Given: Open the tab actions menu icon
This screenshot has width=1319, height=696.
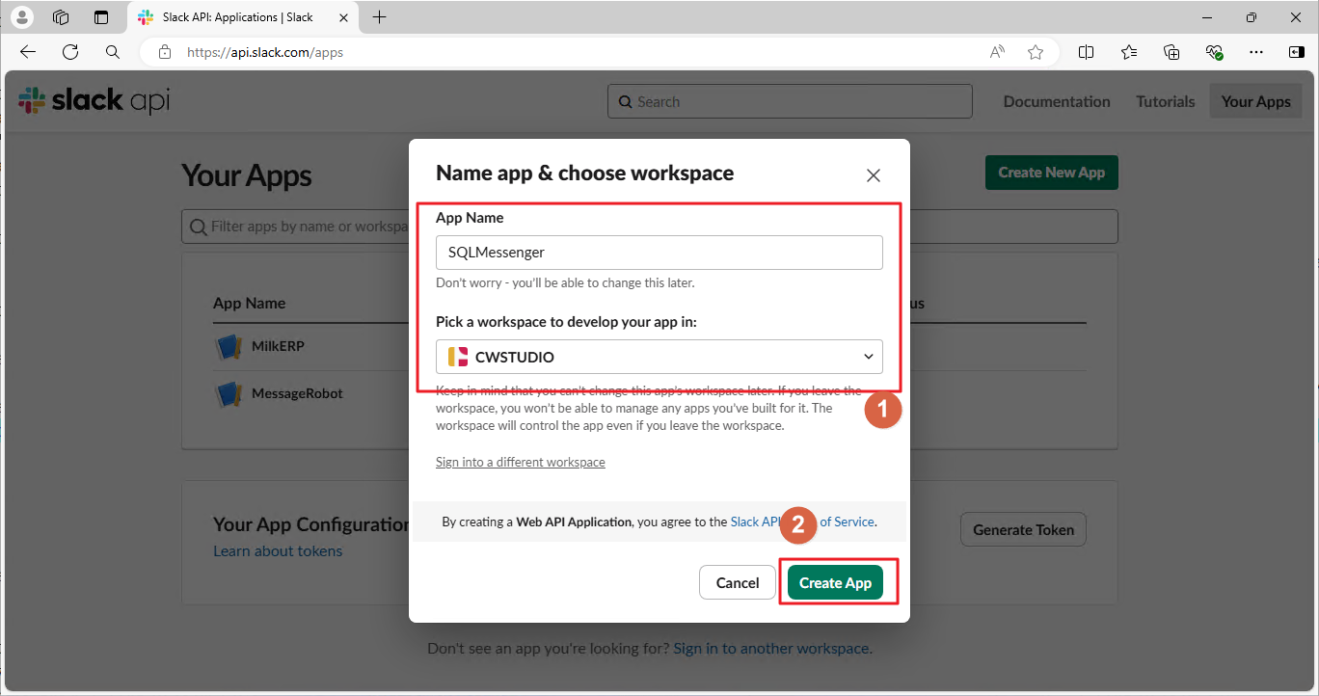Looking at the screenshot, I should pyautogui.click(x=101, y=17).
